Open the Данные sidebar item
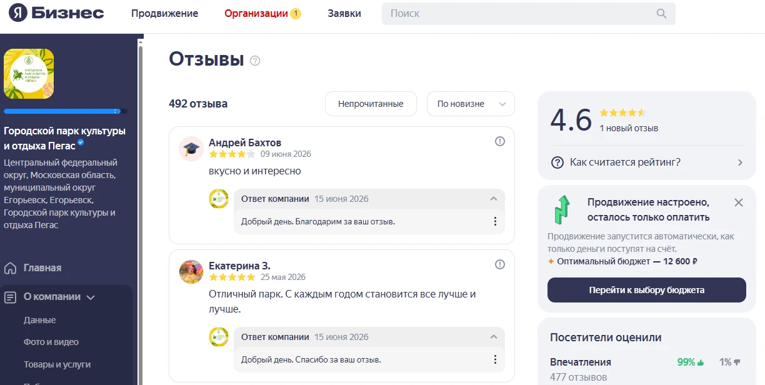 point(40,320)
